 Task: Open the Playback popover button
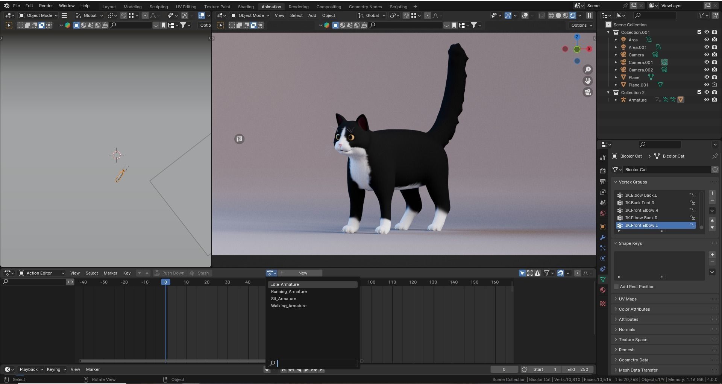pos(30,369)
